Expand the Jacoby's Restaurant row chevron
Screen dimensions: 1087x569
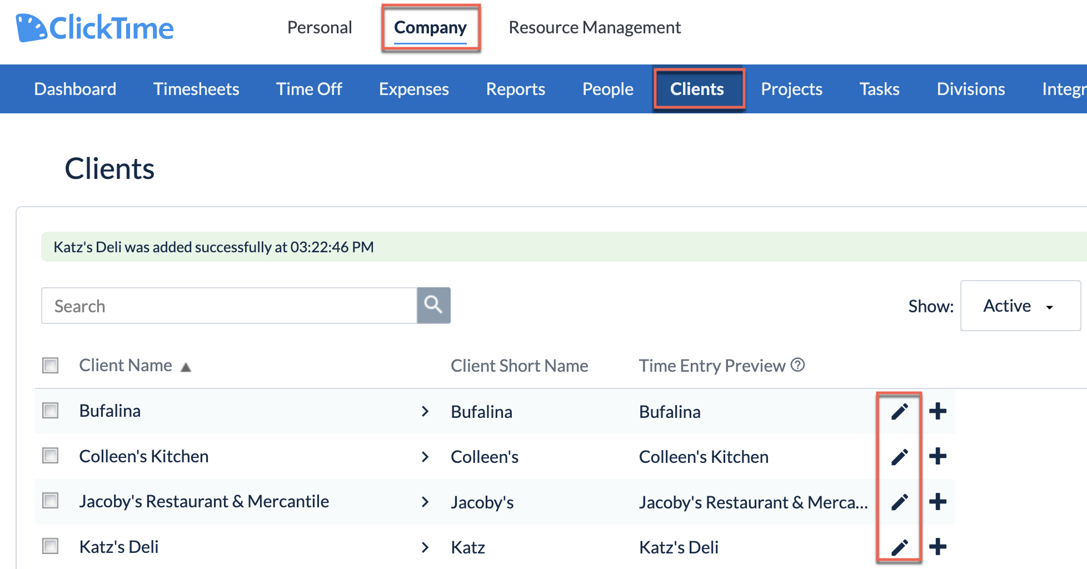425,502
